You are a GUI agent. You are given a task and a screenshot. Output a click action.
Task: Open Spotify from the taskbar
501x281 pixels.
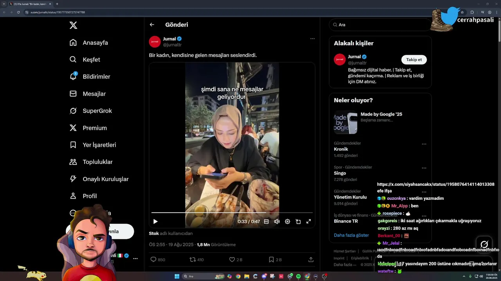(x=299, y=276)
